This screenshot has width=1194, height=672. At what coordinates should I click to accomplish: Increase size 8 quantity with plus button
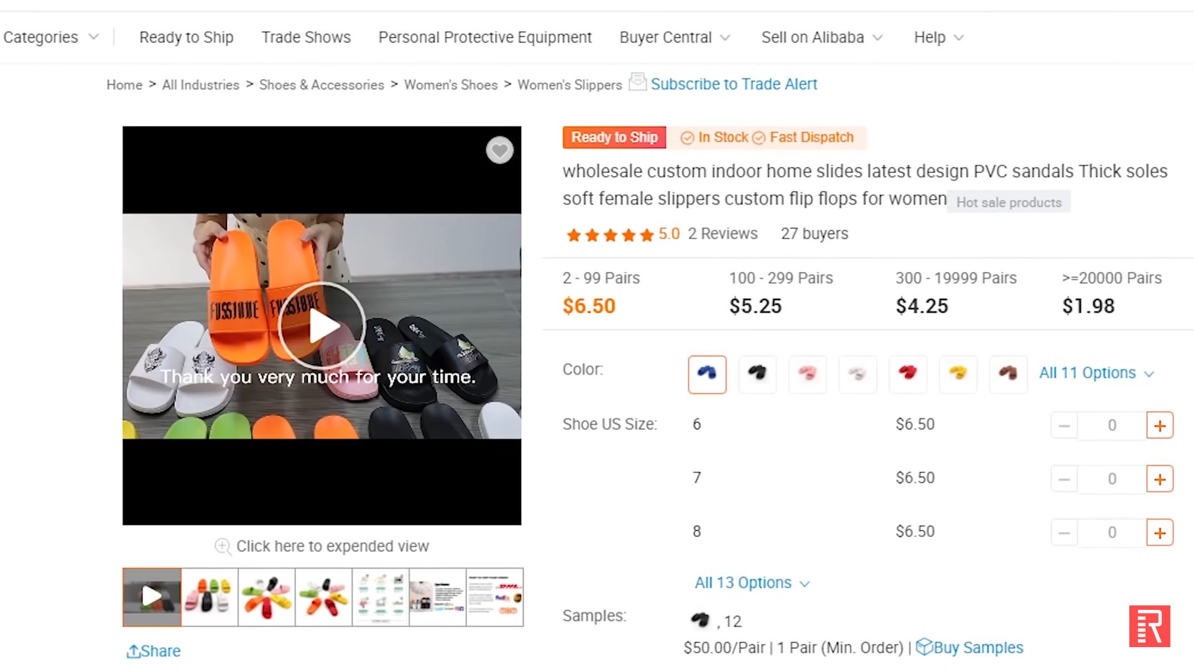click(1160, 533)
